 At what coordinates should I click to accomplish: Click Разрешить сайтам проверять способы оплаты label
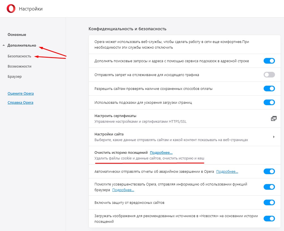point(153,89)
